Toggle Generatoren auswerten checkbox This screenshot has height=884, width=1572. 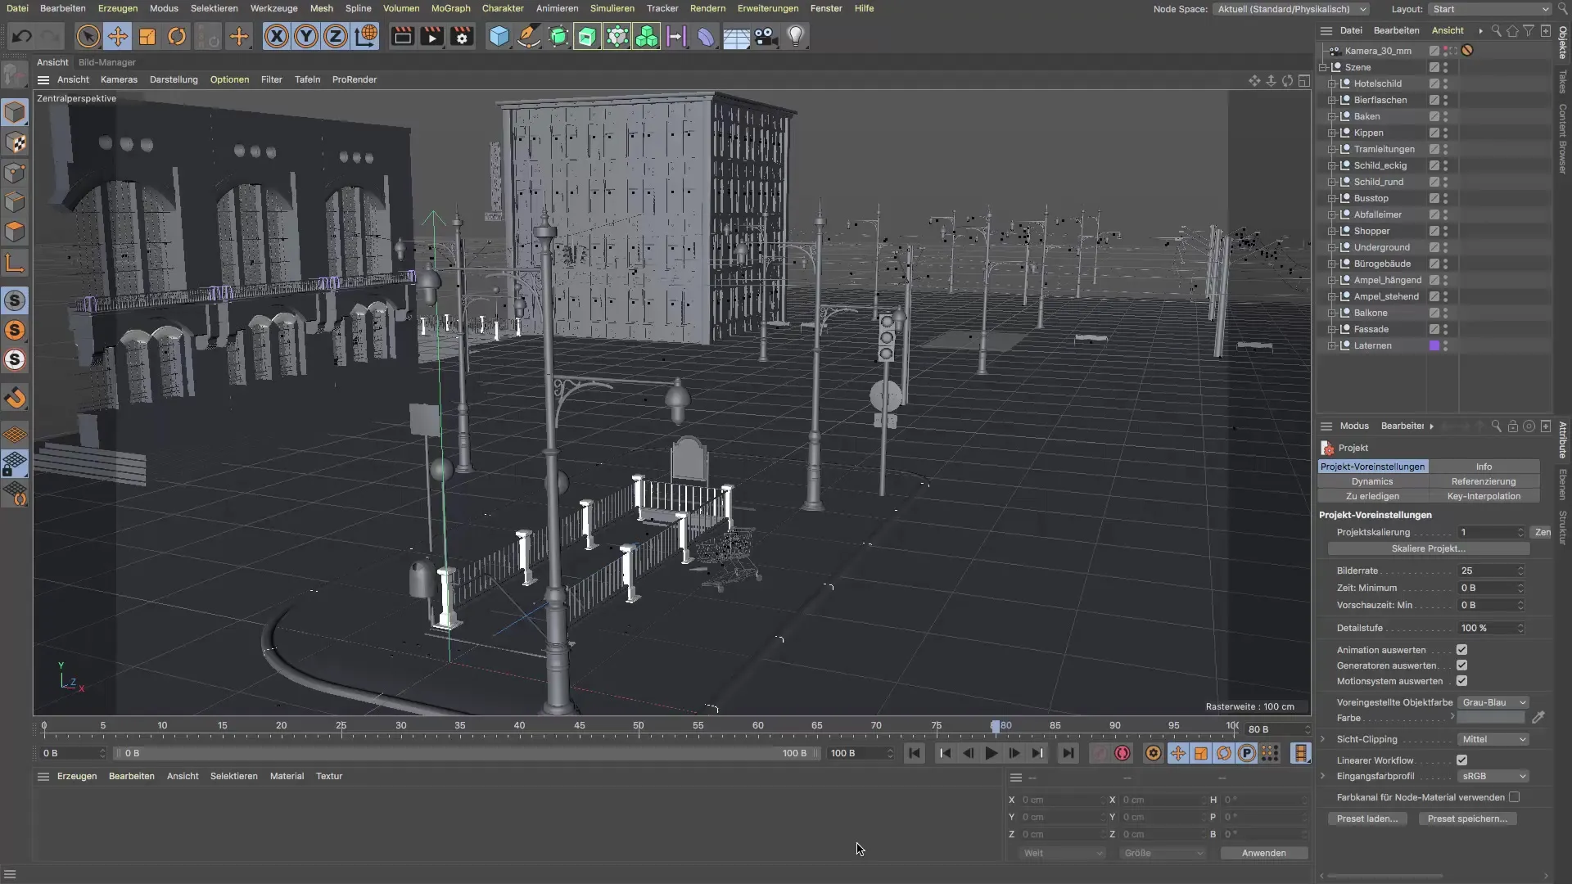point(1461,665)
